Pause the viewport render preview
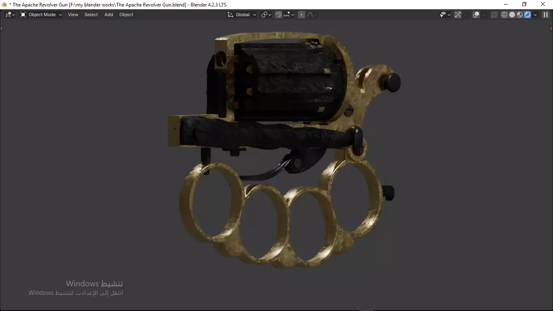Image resolution: width=553 pixels, height=311 pixels. click(x=546, y=15)
